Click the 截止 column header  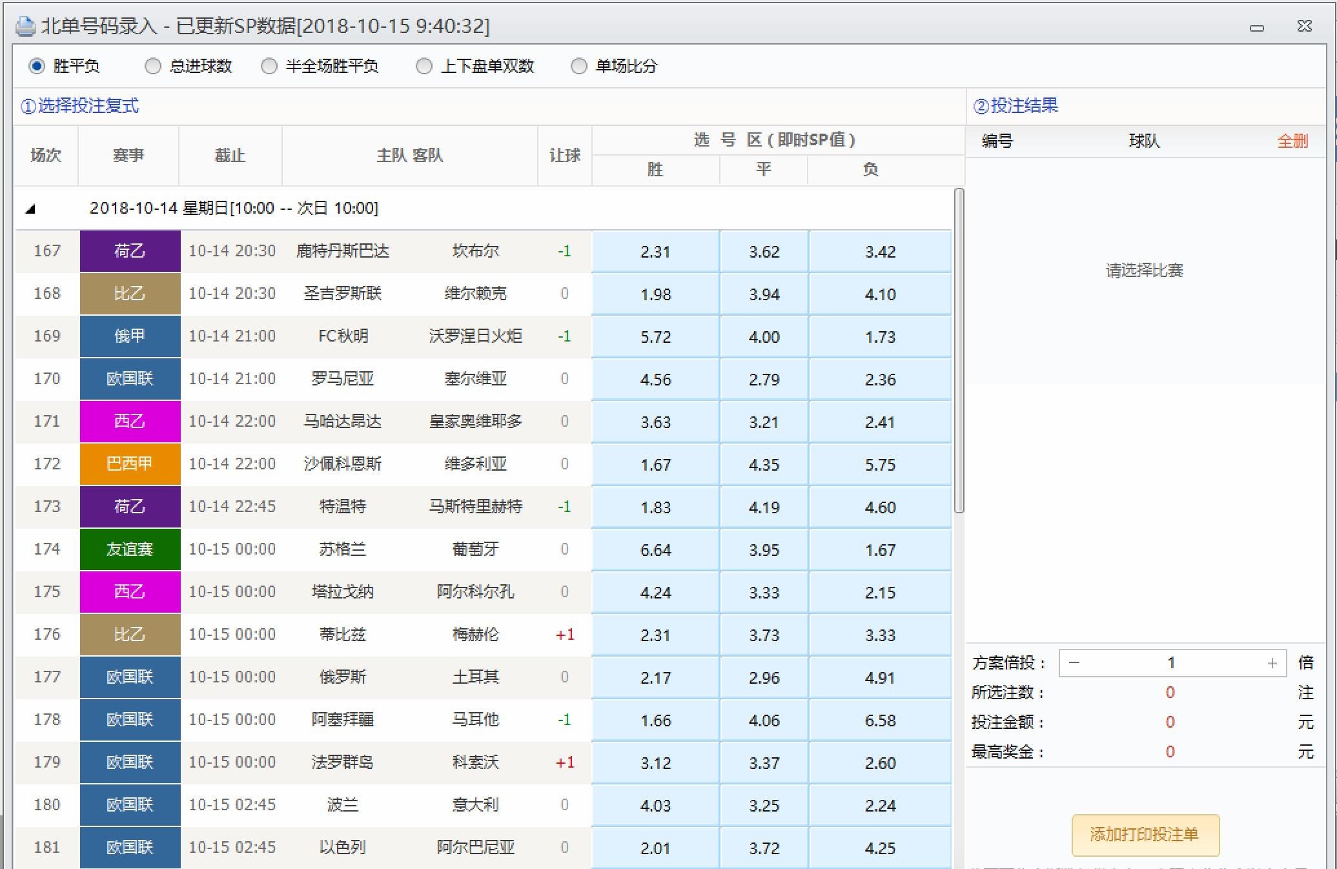click(230, 155)
